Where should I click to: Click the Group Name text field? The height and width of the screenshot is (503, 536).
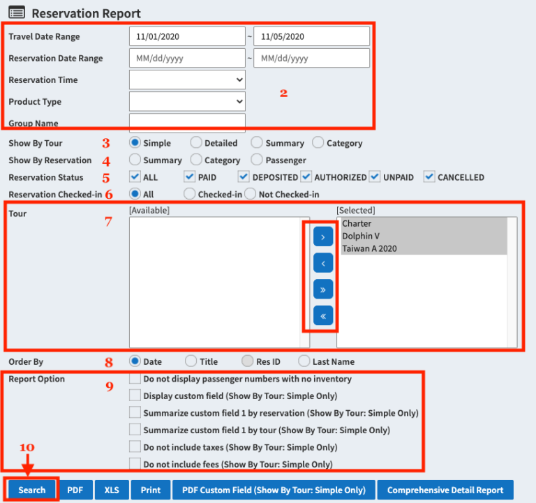point(187,123)
